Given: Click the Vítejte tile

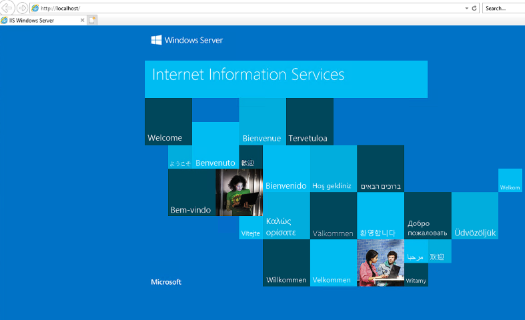Looking at the screenshot, I should (x=251, y=227).
